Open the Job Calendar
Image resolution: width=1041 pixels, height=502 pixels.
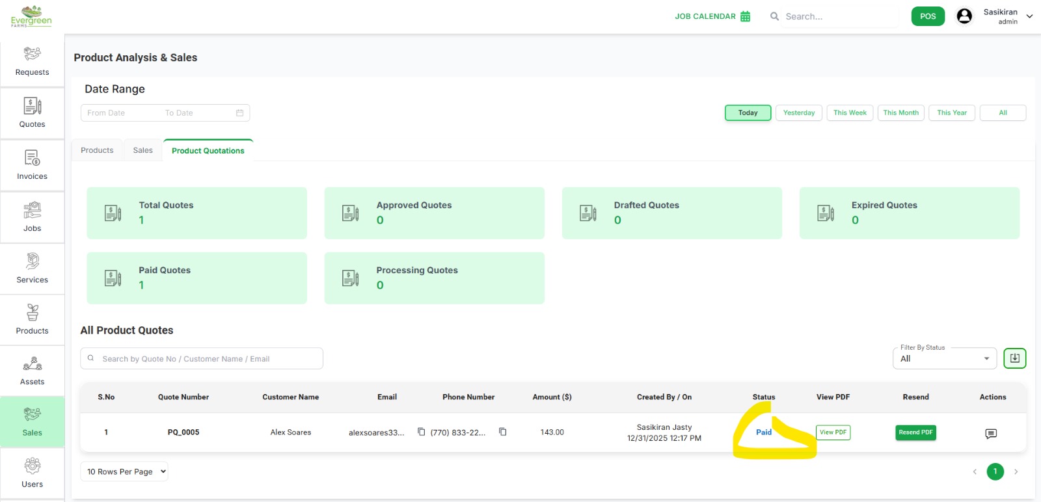712,16
